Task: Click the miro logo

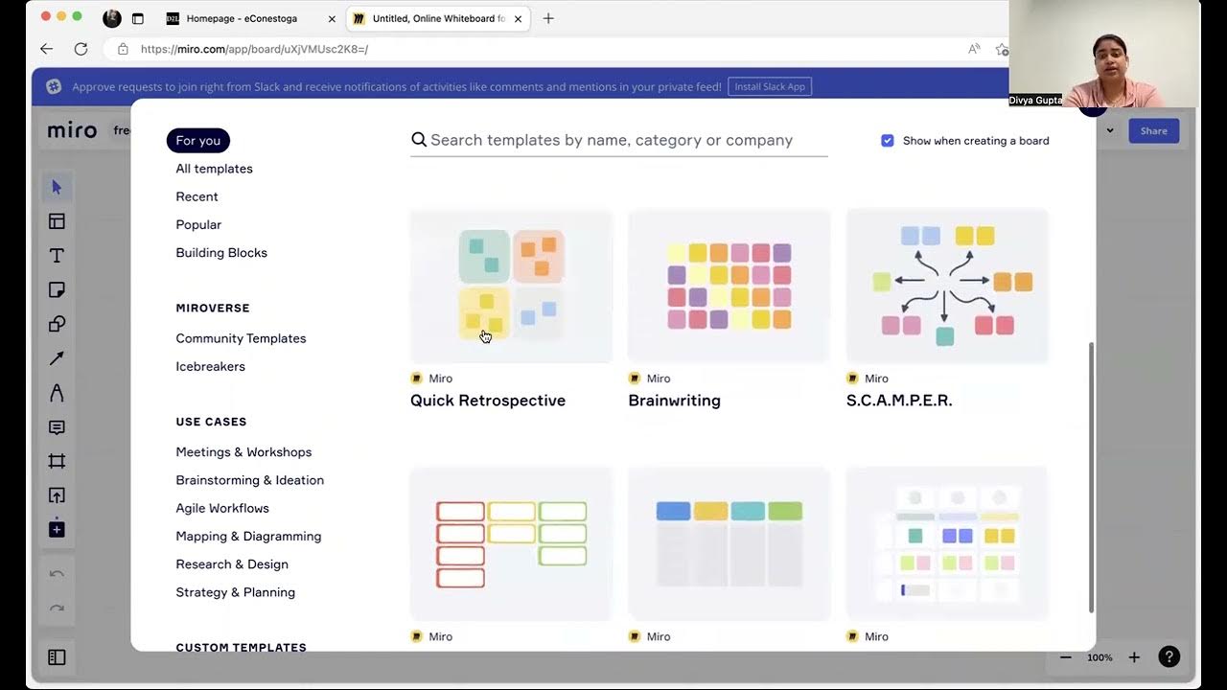Action: tap(73, 130)
